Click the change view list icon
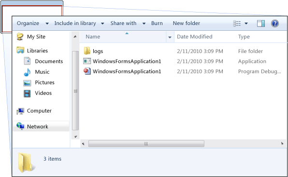Image resolution: width=288 pixels, height=177 pixels. [x=237, y=24]
